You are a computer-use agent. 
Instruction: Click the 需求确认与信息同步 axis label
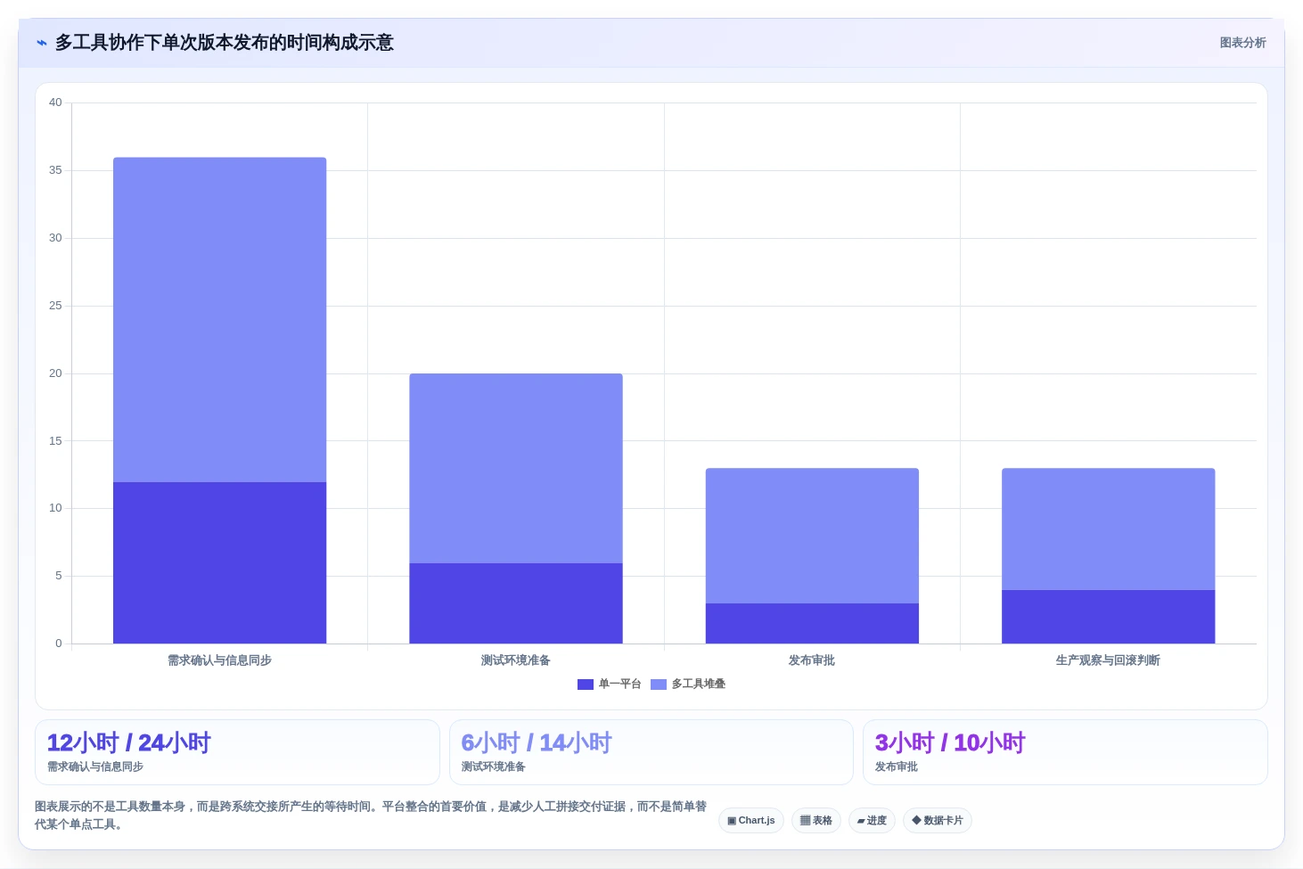(219, 660)
